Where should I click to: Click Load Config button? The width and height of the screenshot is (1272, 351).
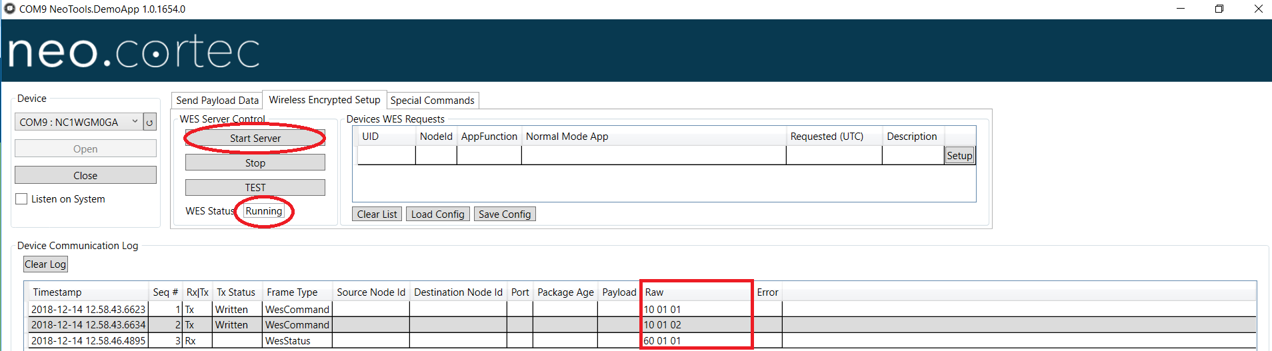tap(438, 214)
